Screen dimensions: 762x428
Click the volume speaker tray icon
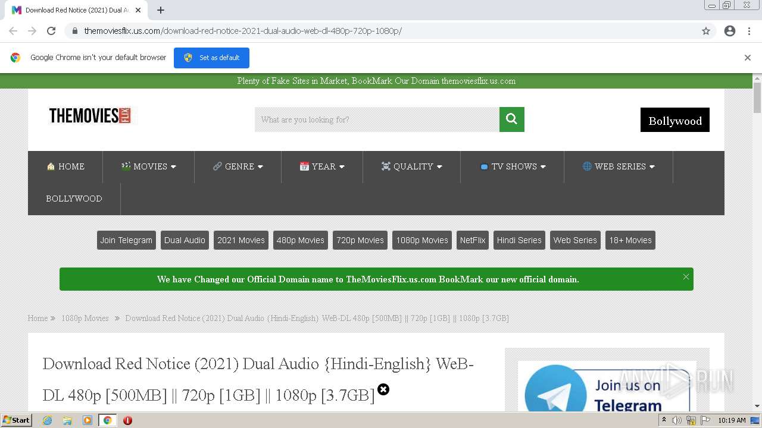coord(677,420)
